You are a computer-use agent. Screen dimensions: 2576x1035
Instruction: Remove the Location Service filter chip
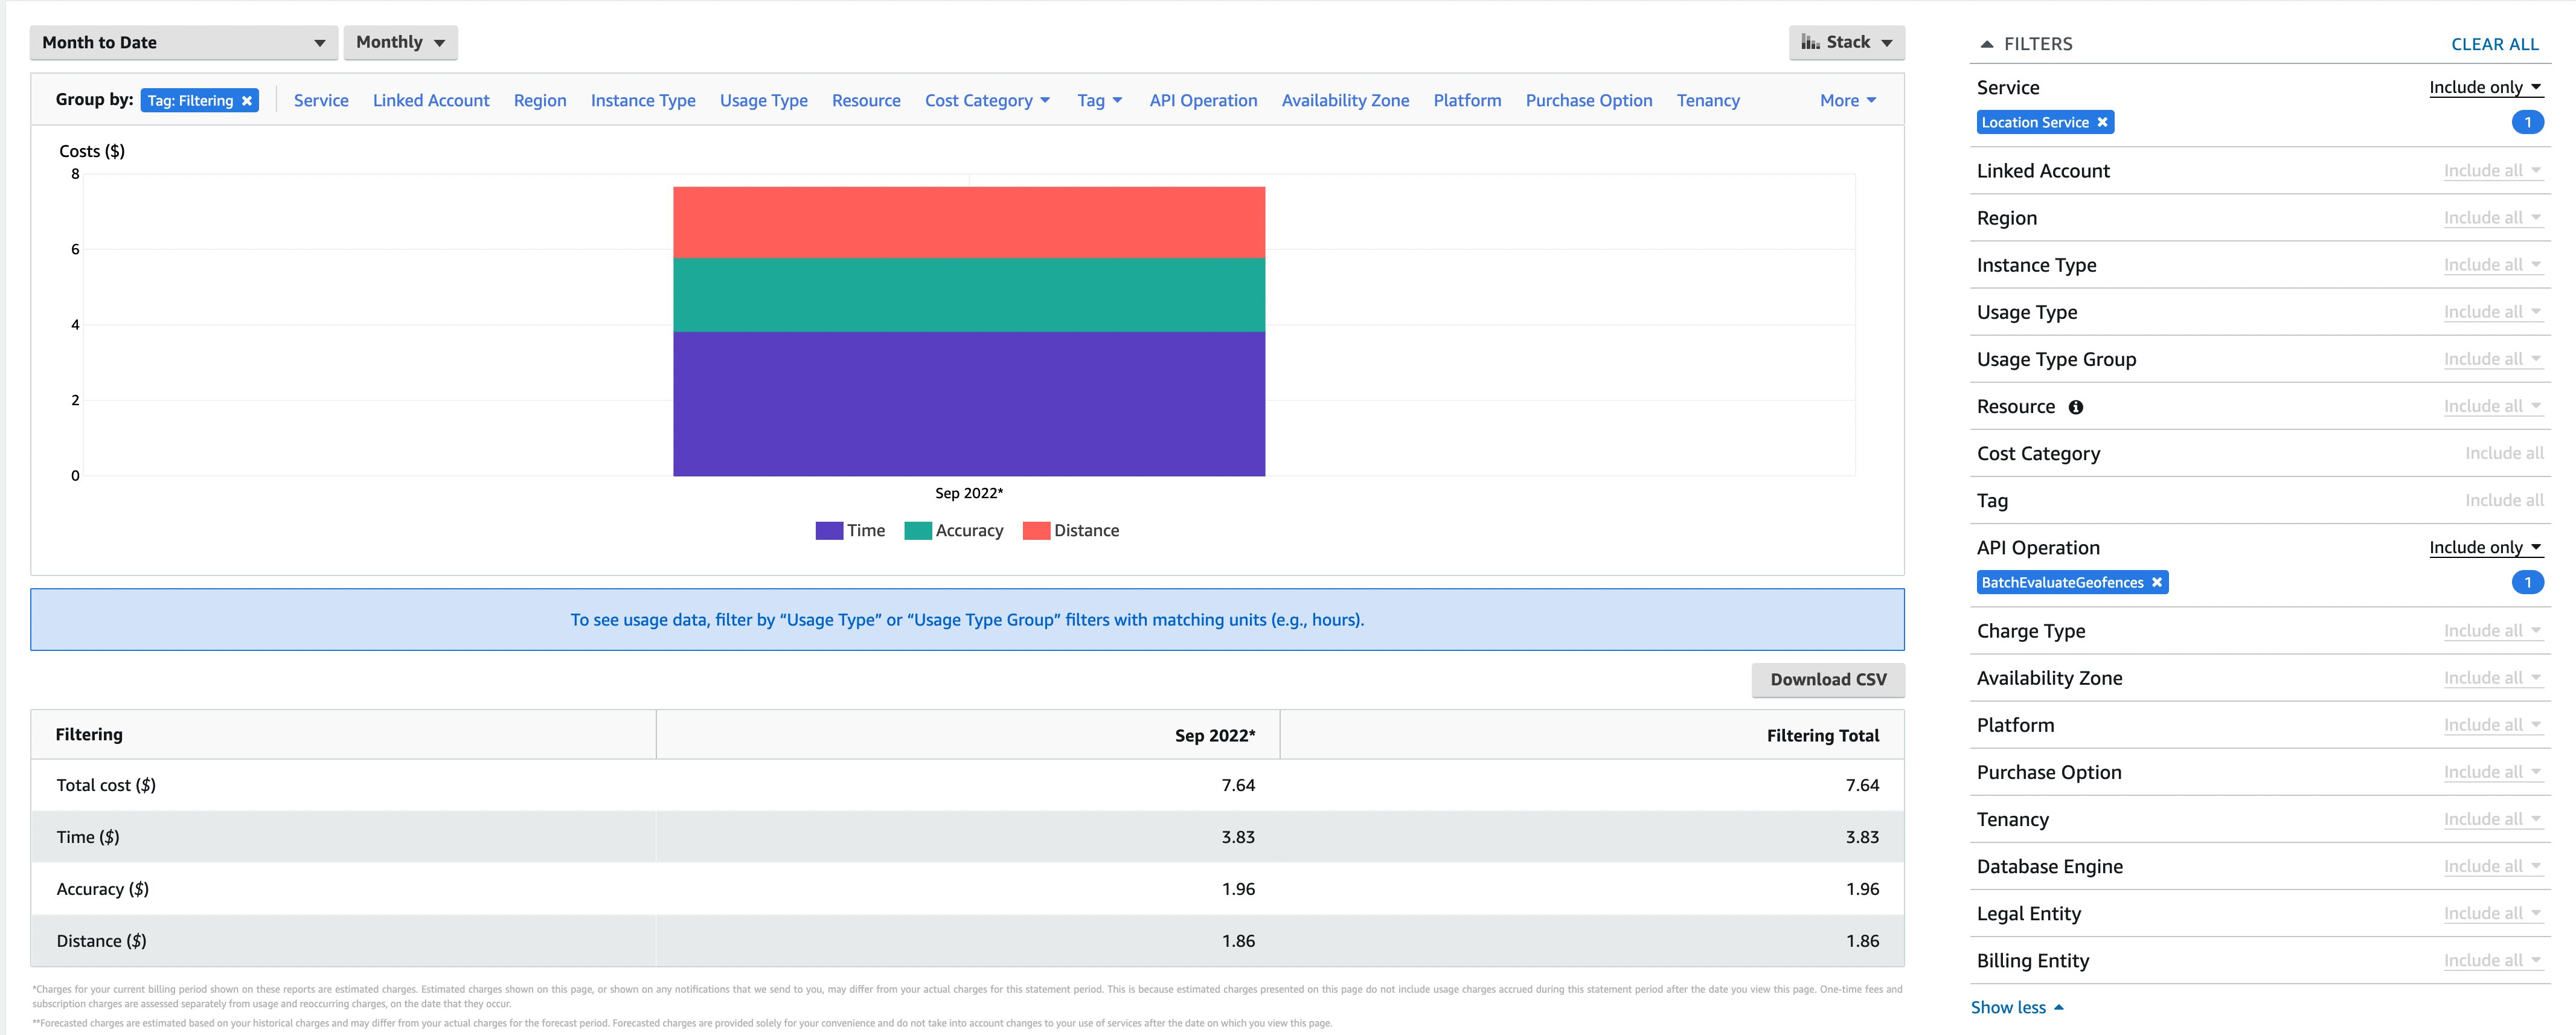2103,122
